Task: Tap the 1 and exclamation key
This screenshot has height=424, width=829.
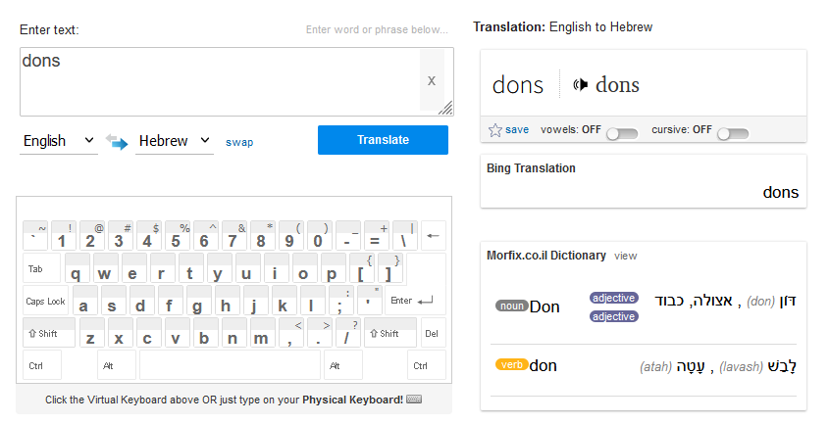Action: pos(64,235)
